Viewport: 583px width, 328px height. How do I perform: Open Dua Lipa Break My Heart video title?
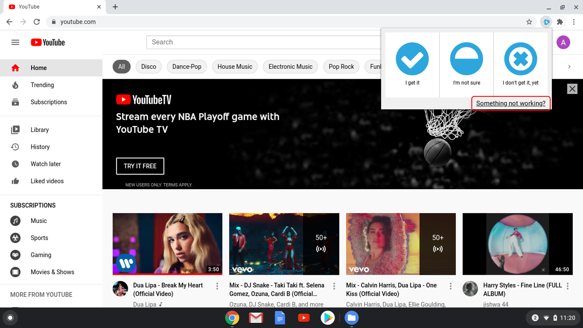tap(168, 290)
